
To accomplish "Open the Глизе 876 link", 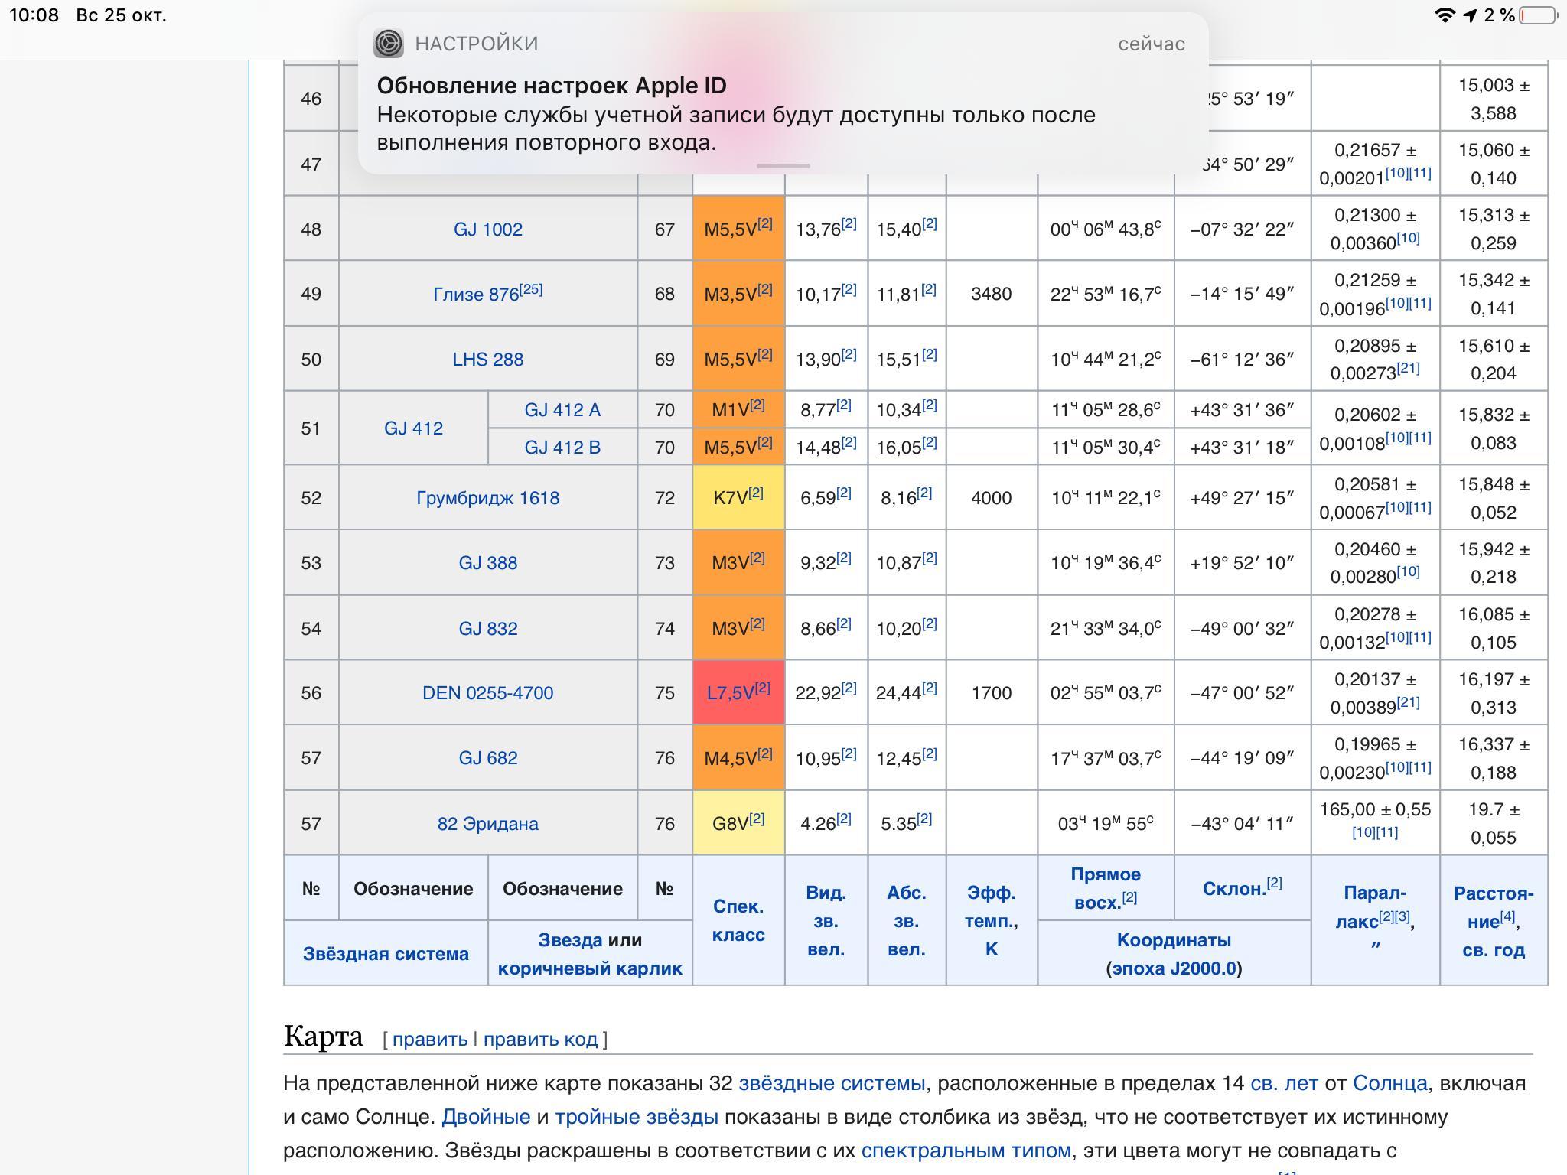I will tap(477, 295).
